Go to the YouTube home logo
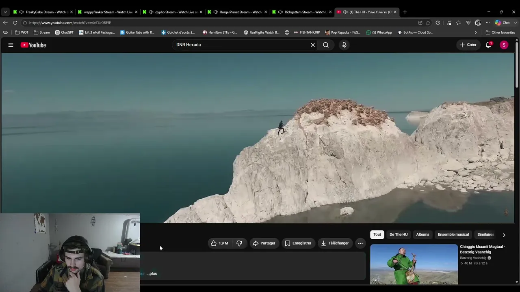Image resolution: width=520 pixels, height=292 pixels. coord(33,45)
